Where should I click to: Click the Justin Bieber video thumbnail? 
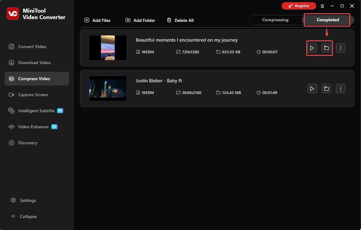(x=108, y=88)
